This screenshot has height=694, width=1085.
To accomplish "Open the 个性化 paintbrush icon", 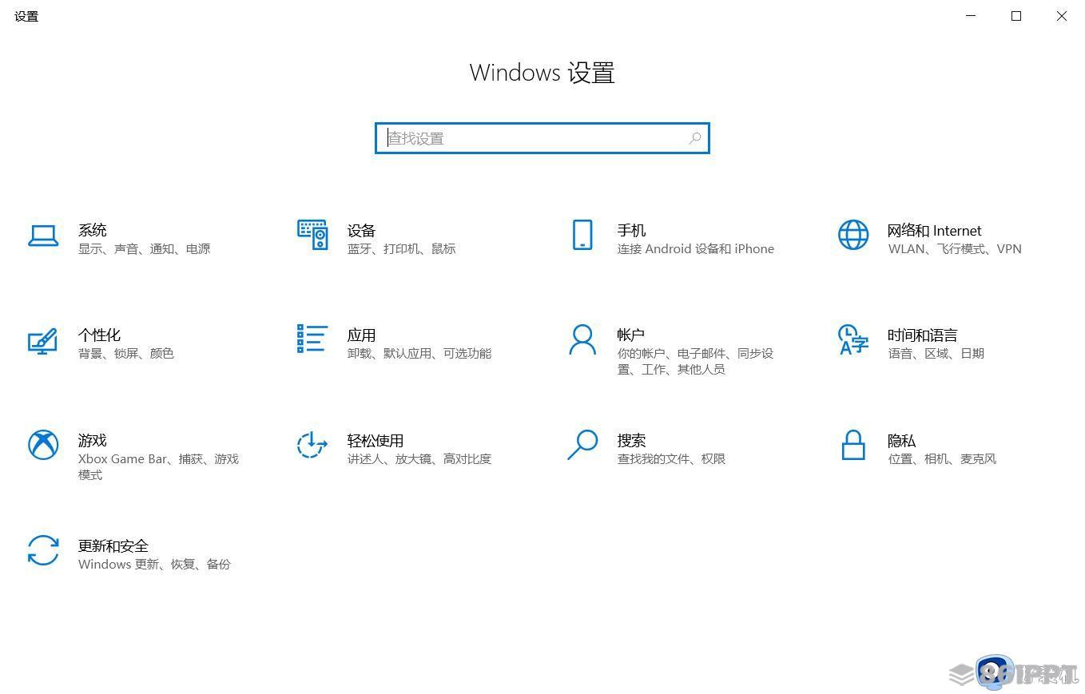I will coord(43,341).
